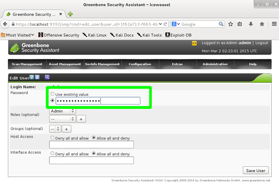
Task: Open the SecInfo Management menu
Action: 102,64
